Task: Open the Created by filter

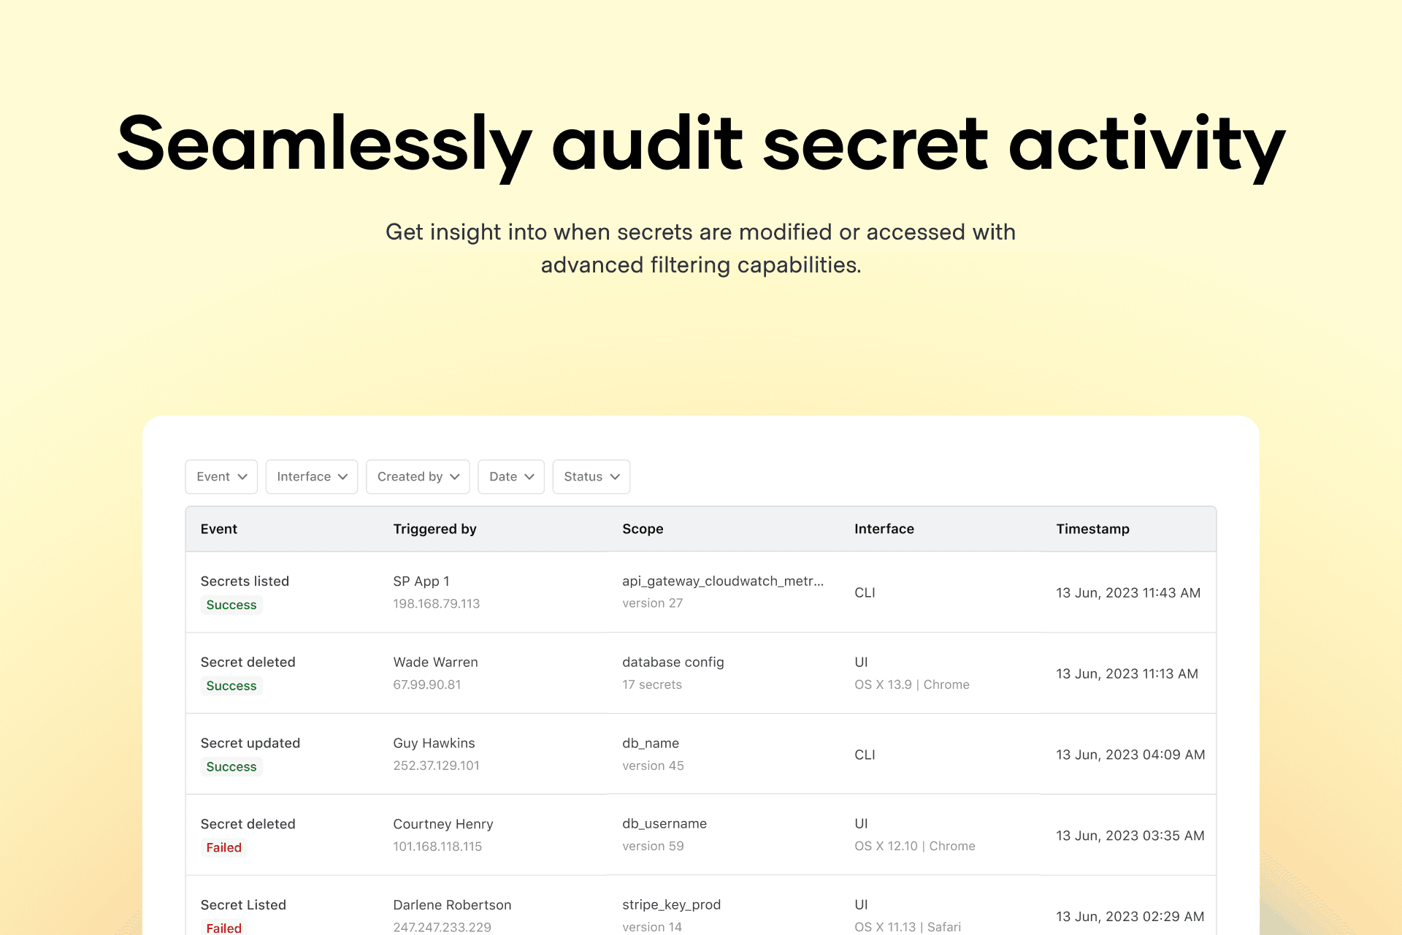Action: pos(418,476)
